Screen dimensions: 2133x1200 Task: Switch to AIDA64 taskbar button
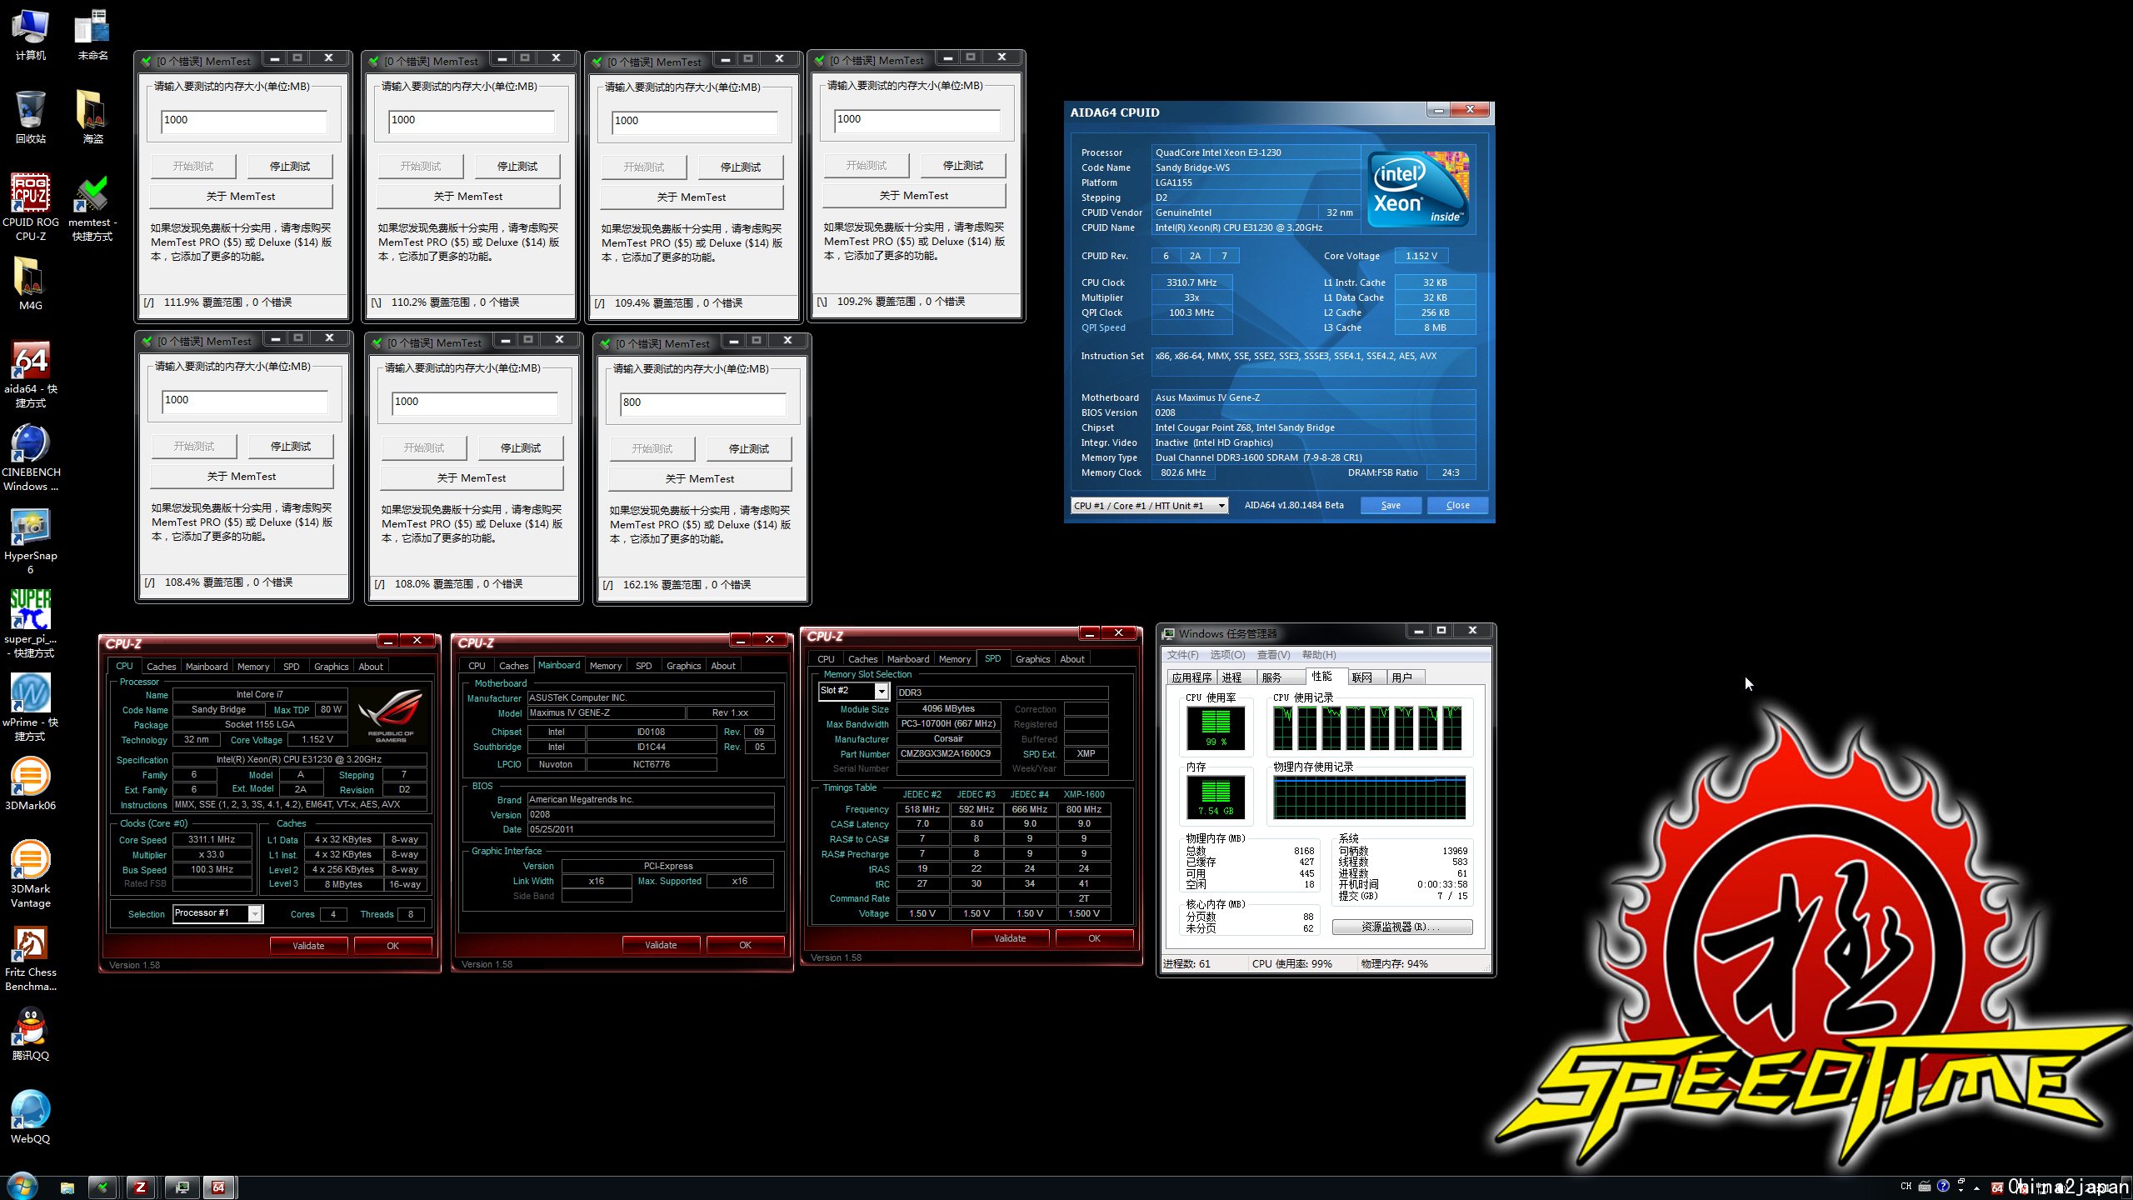[219, 1187]
